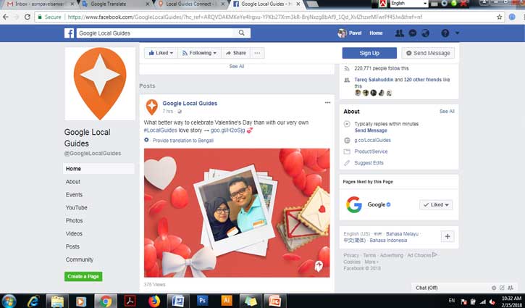Expand the Liked dropdown beside Google page
Image resolution: width=525 pixels, height=308 pixels.
coord(436,205)
